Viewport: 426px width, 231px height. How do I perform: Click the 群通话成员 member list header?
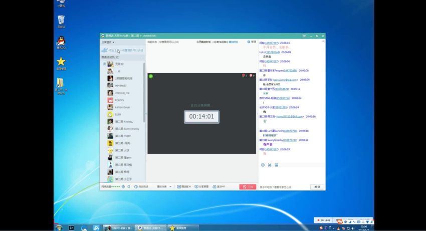[122, 57]
